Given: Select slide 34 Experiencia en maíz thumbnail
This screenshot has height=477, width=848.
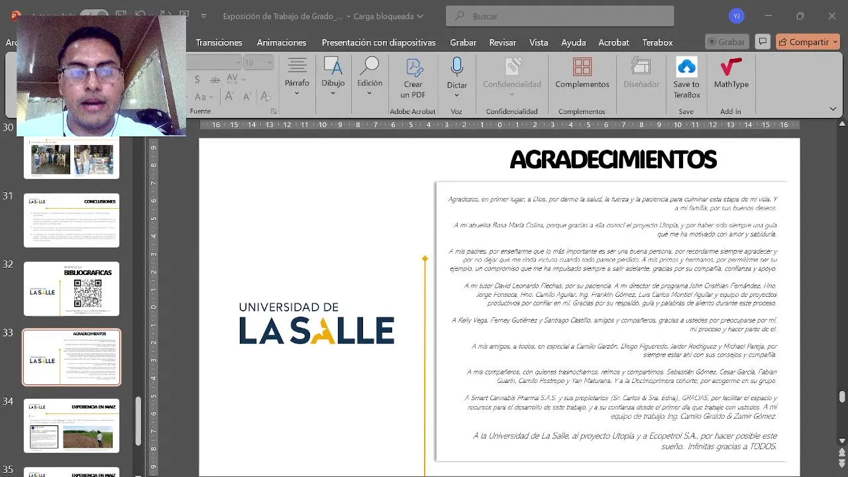Looking at the screenshot, I should click(x=72, y=426).
